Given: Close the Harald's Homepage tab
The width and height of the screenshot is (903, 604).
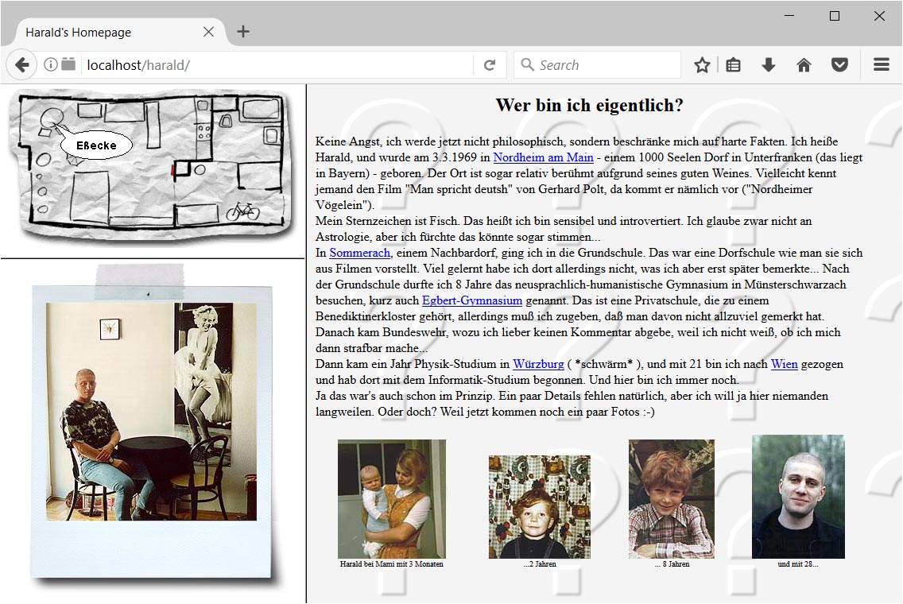Looking at the screenshot, I should coord(208,32).
